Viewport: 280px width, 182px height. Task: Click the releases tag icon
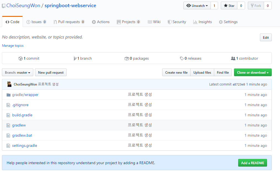coord(182,59)
